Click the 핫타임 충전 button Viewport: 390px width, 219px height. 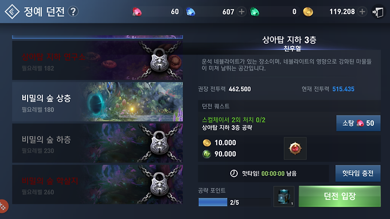pyautogui.click(x=357, y=173)
